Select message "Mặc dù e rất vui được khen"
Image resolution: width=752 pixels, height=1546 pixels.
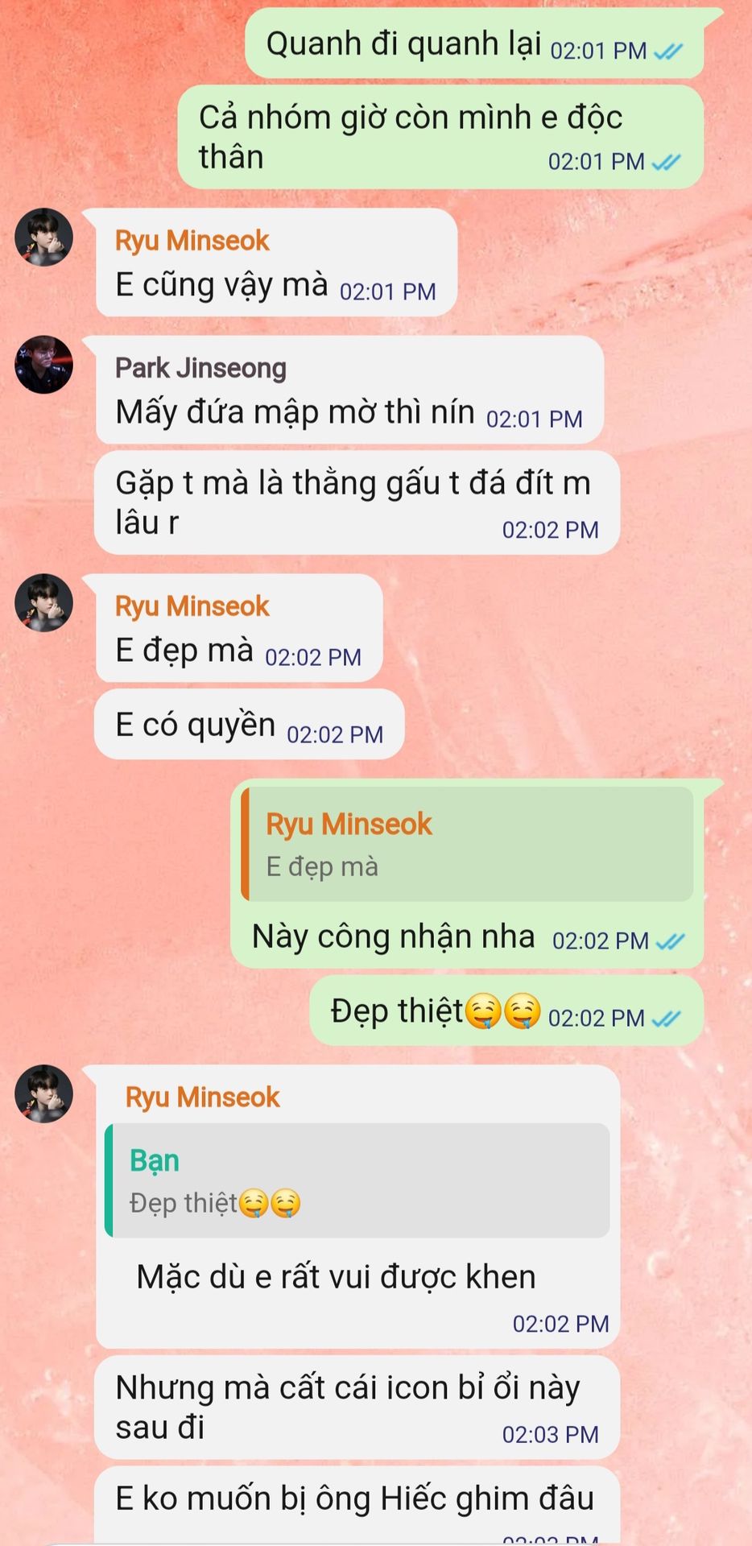[357, 1207]
